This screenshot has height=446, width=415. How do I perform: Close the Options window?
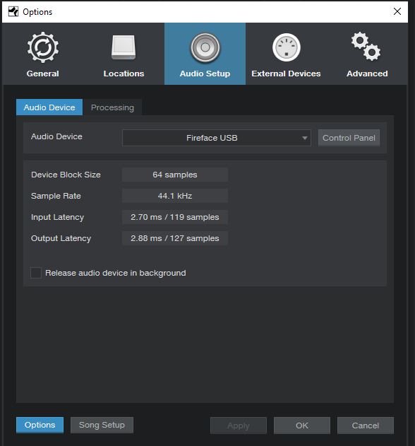(x=397, y=11)
